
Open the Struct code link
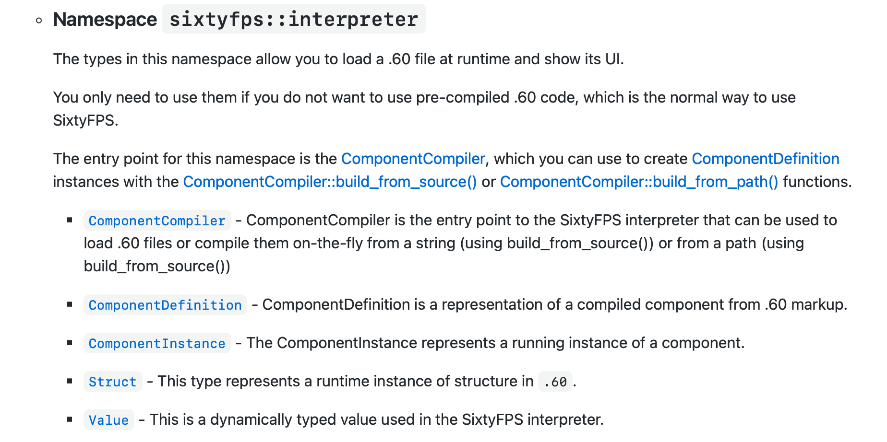(113, 382)
